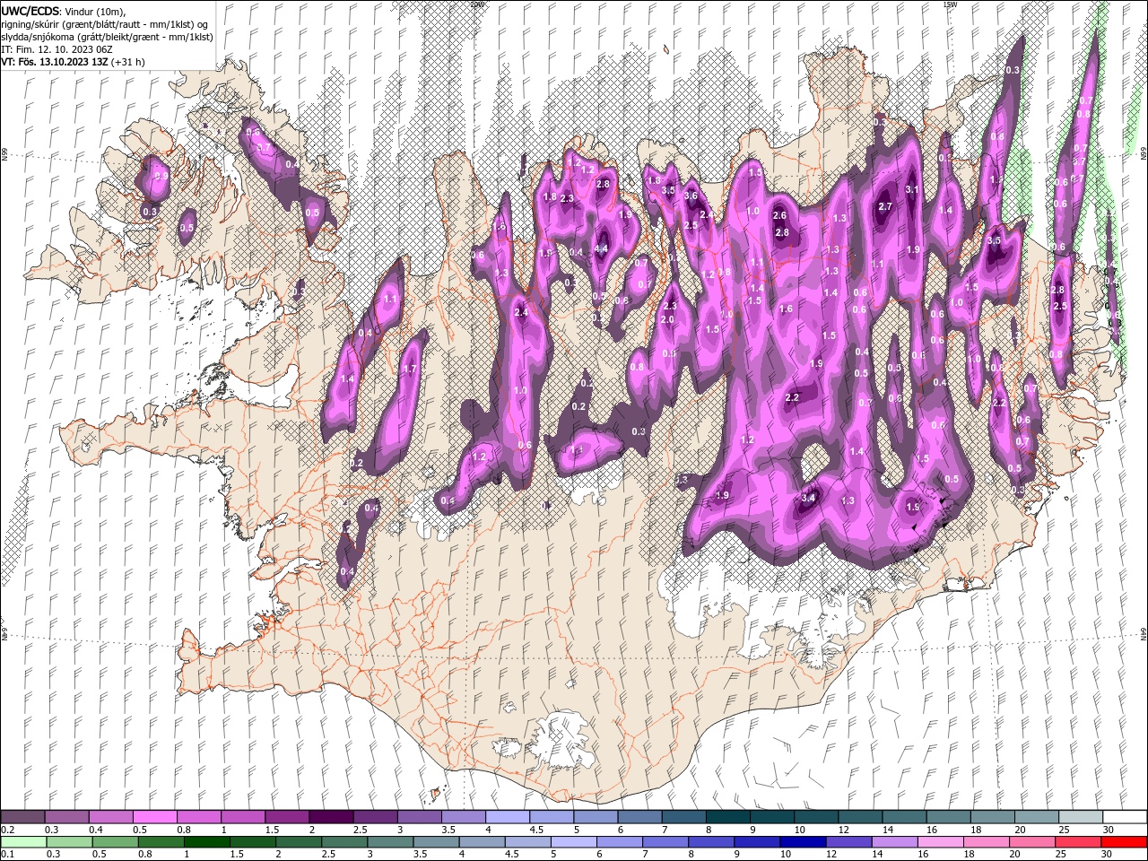Click the palest green legend swatch labeled 0.1
Screen dimensions: 1148x861
coord(22,842)
